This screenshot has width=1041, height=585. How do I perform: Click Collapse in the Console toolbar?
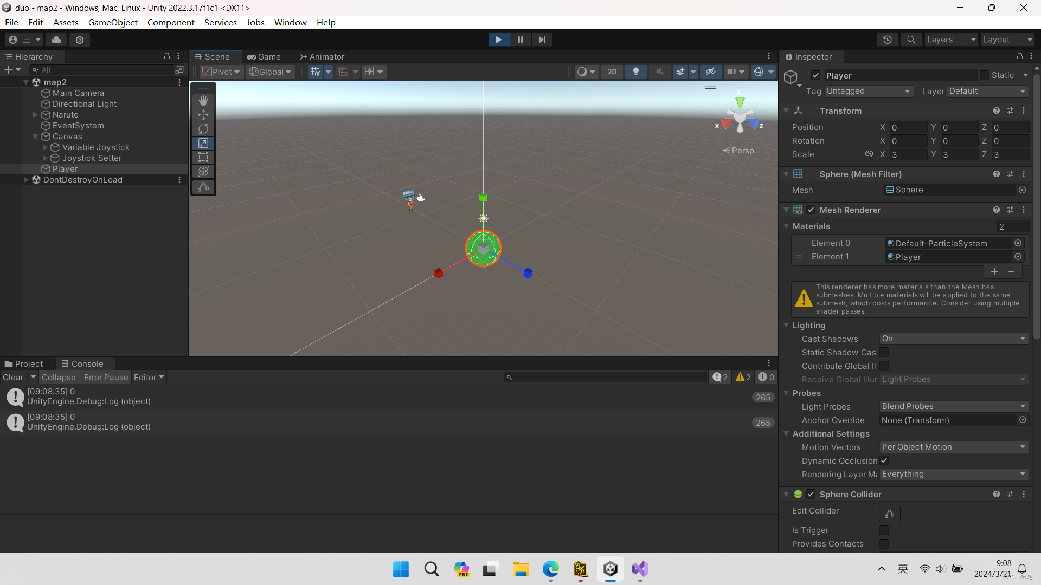tap(59, 377)
